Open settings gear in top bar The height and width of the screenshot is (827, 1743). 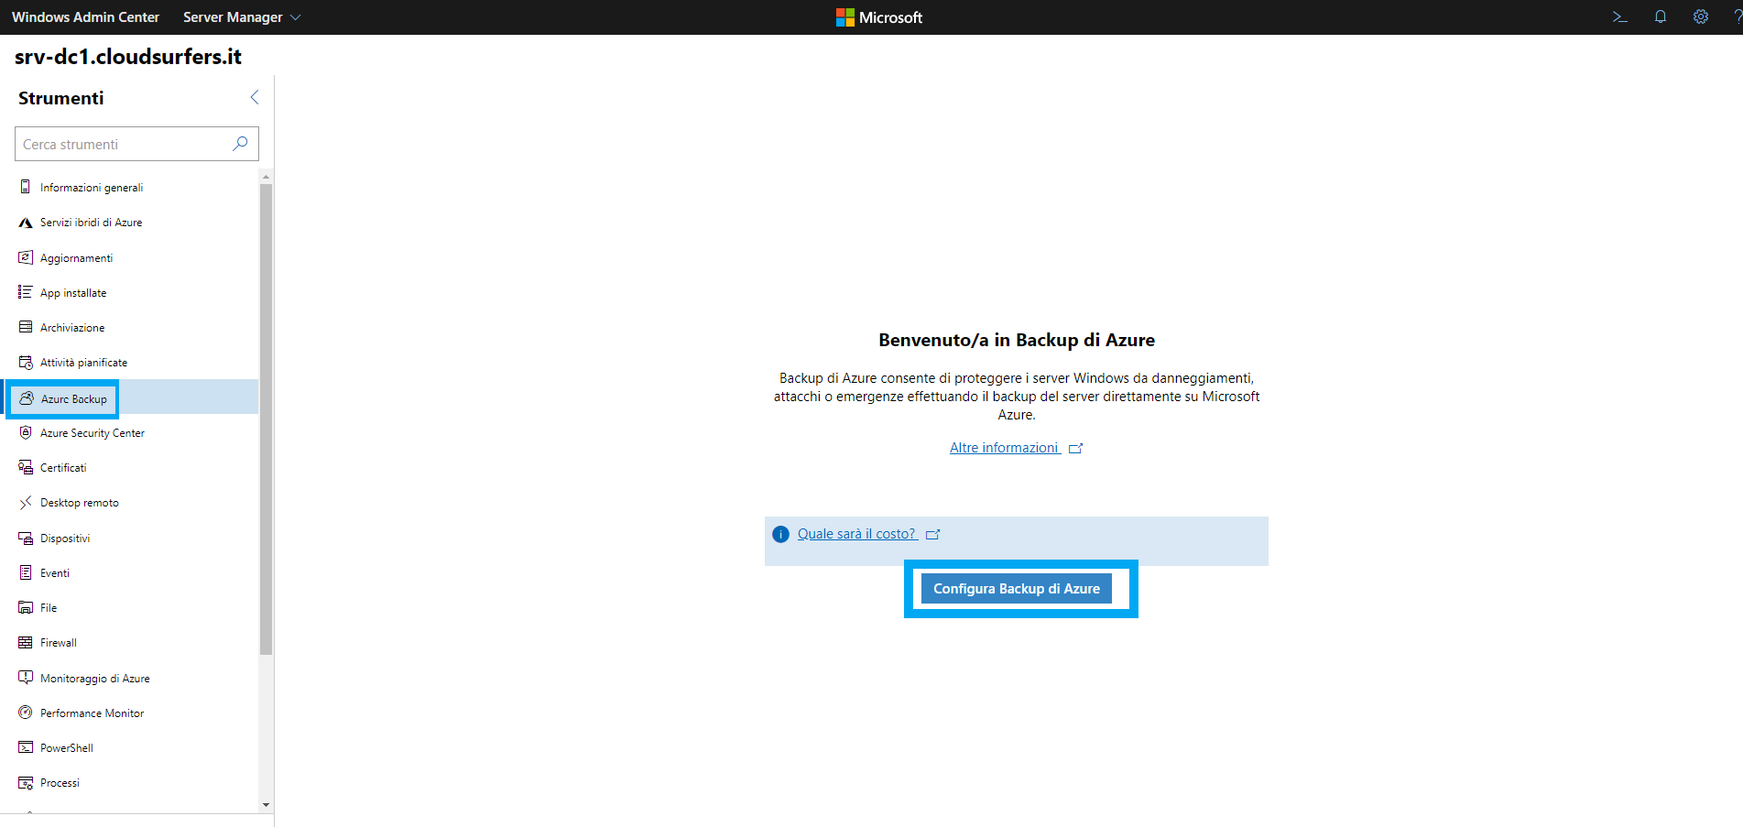[x=1701, y=16]
